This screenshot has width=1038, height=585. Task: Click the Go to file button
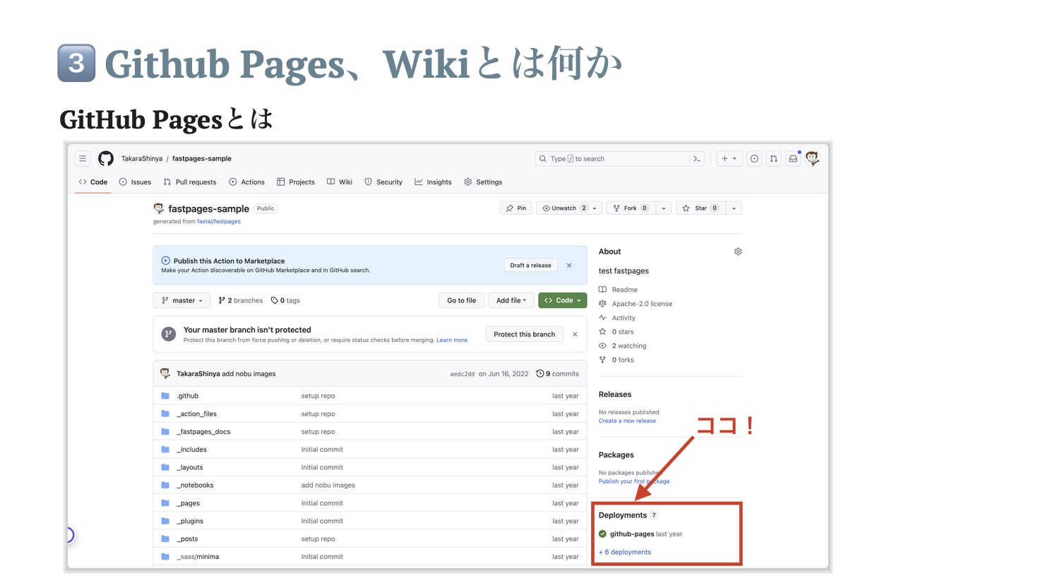point(462,300)
